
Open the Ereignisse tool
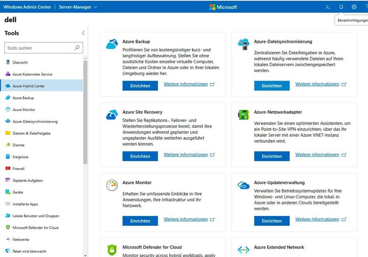point(41,157)
